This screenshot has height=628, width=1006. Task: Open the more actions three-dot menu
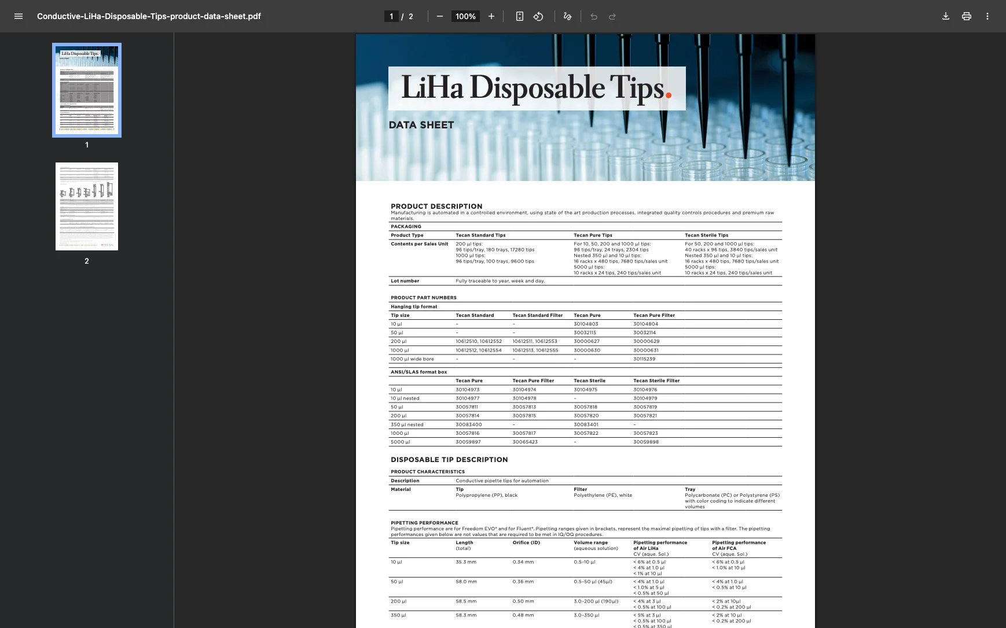[987, 16]
